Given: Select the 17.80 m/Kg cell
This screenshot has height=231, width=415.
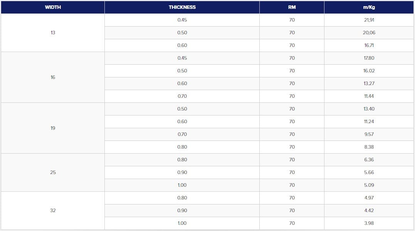Looking at the screenshot, I should point(369,58).
